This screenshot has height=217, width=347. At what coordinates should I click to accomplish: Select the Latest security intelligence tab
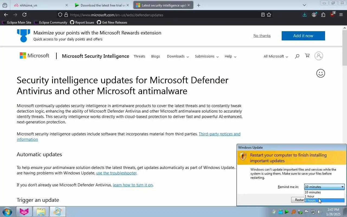(x=163, y=5)
